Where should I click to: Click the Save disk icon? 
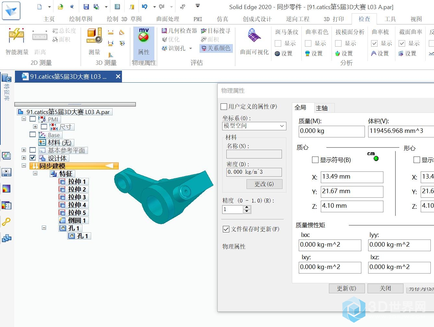pyautogui.click(x=86, y=7)
